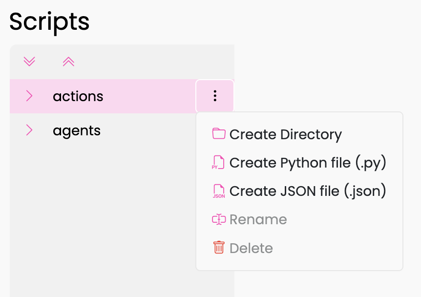Click the folder icon beside Create Directory
This screenshot has width=421, height=297.
coord(219,133)
